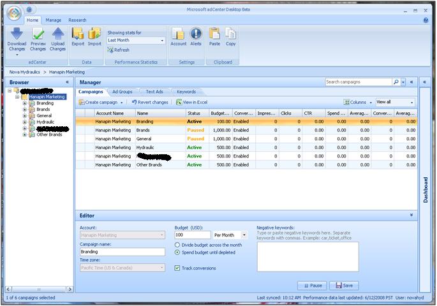The height and width of the screenshot is (306, 437).
Task: Select Hanapin Marketing in Browser tree
Action: [x=47, y=97]
